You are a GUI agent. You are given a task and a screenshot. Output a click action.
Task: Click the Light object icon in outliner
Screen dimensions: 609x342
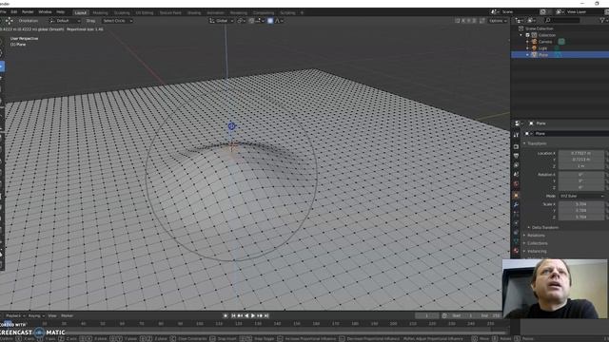535,48
